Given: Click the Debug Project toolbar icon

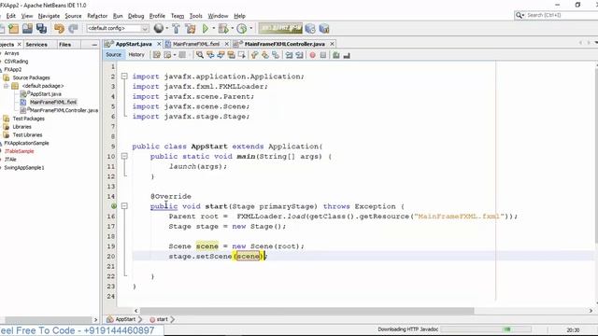Looking at the screenshot, I should [x=223, y=29].
